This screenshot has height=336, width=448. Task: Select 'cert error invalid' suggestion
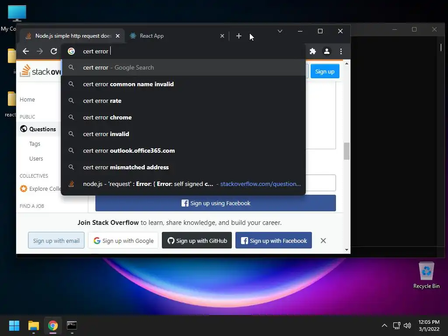[183, 134]
